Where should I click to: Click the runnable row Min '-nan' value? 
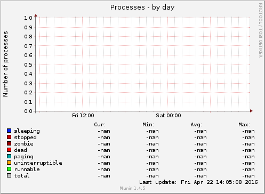(152, 169)
